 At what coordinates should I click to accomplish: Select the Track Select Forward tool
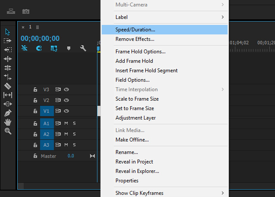point(7,41)
